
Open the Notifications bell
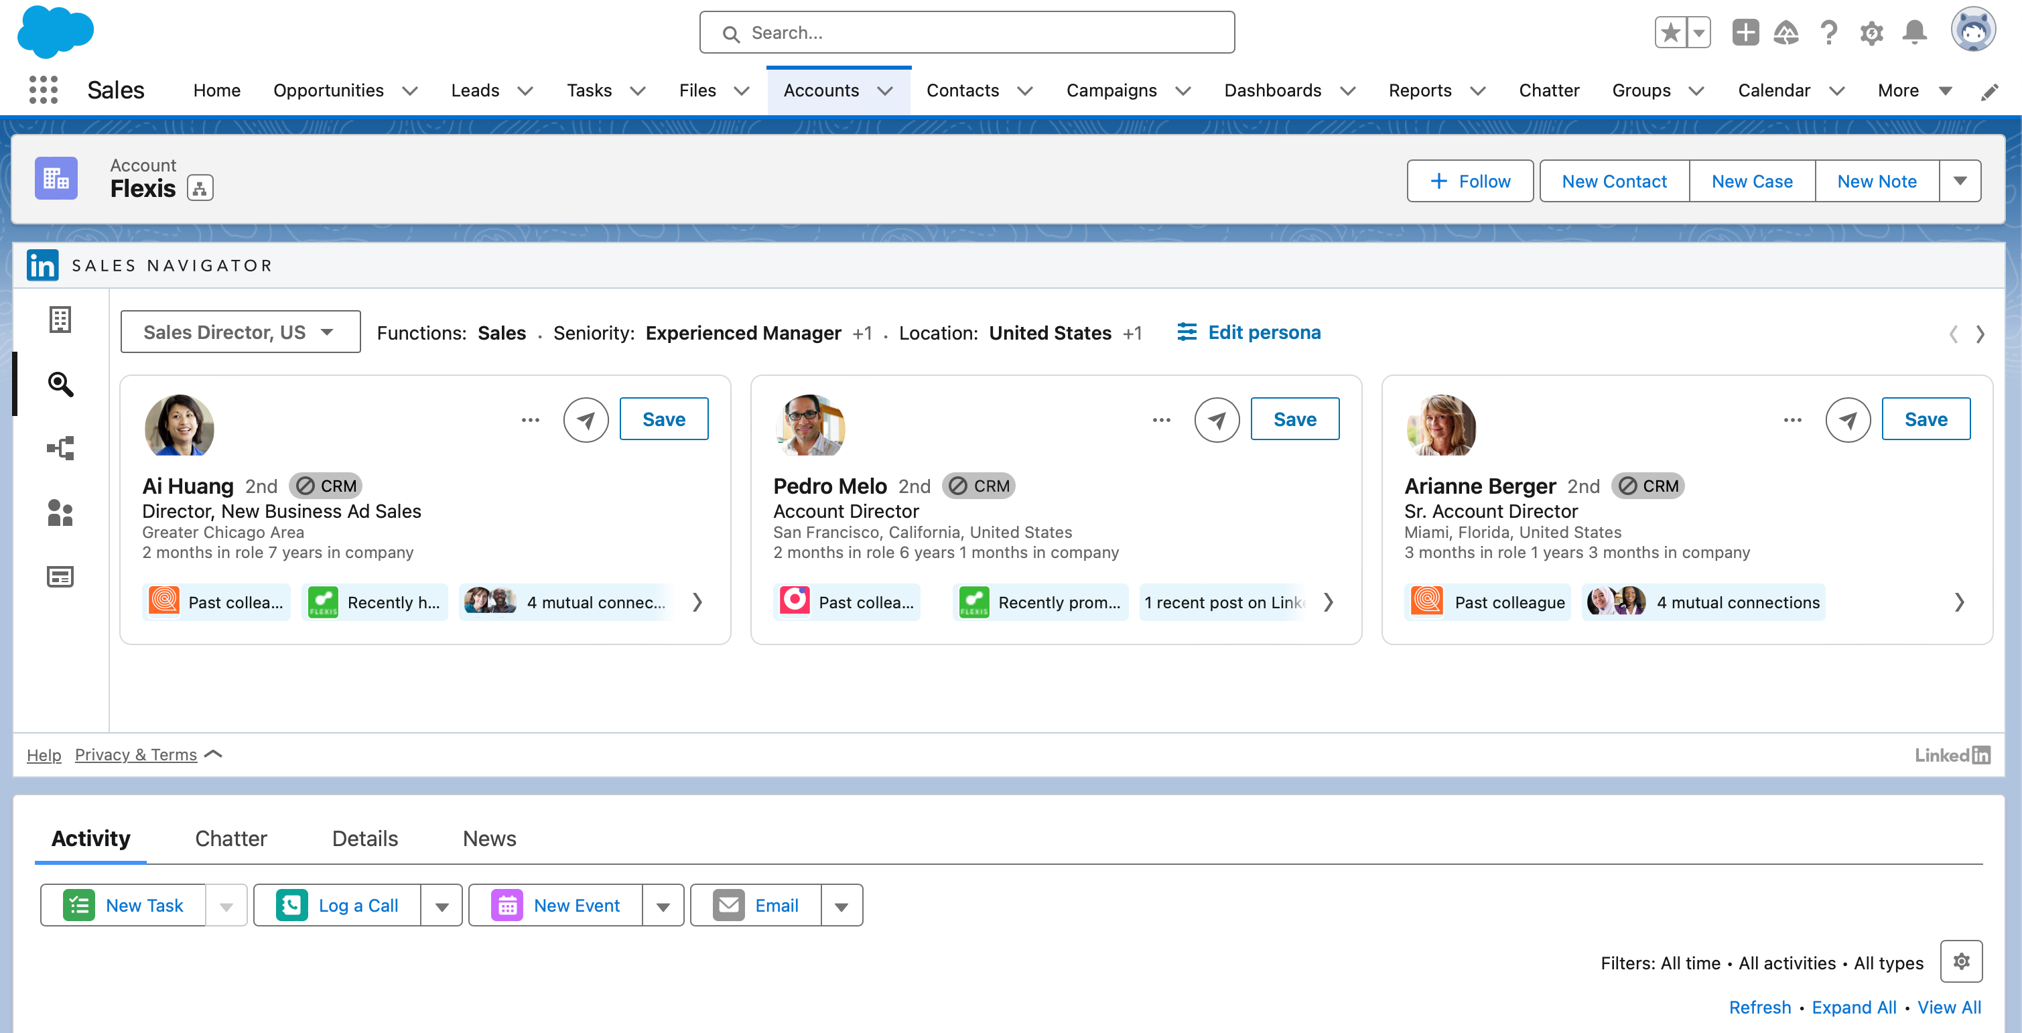point(1914,33)
